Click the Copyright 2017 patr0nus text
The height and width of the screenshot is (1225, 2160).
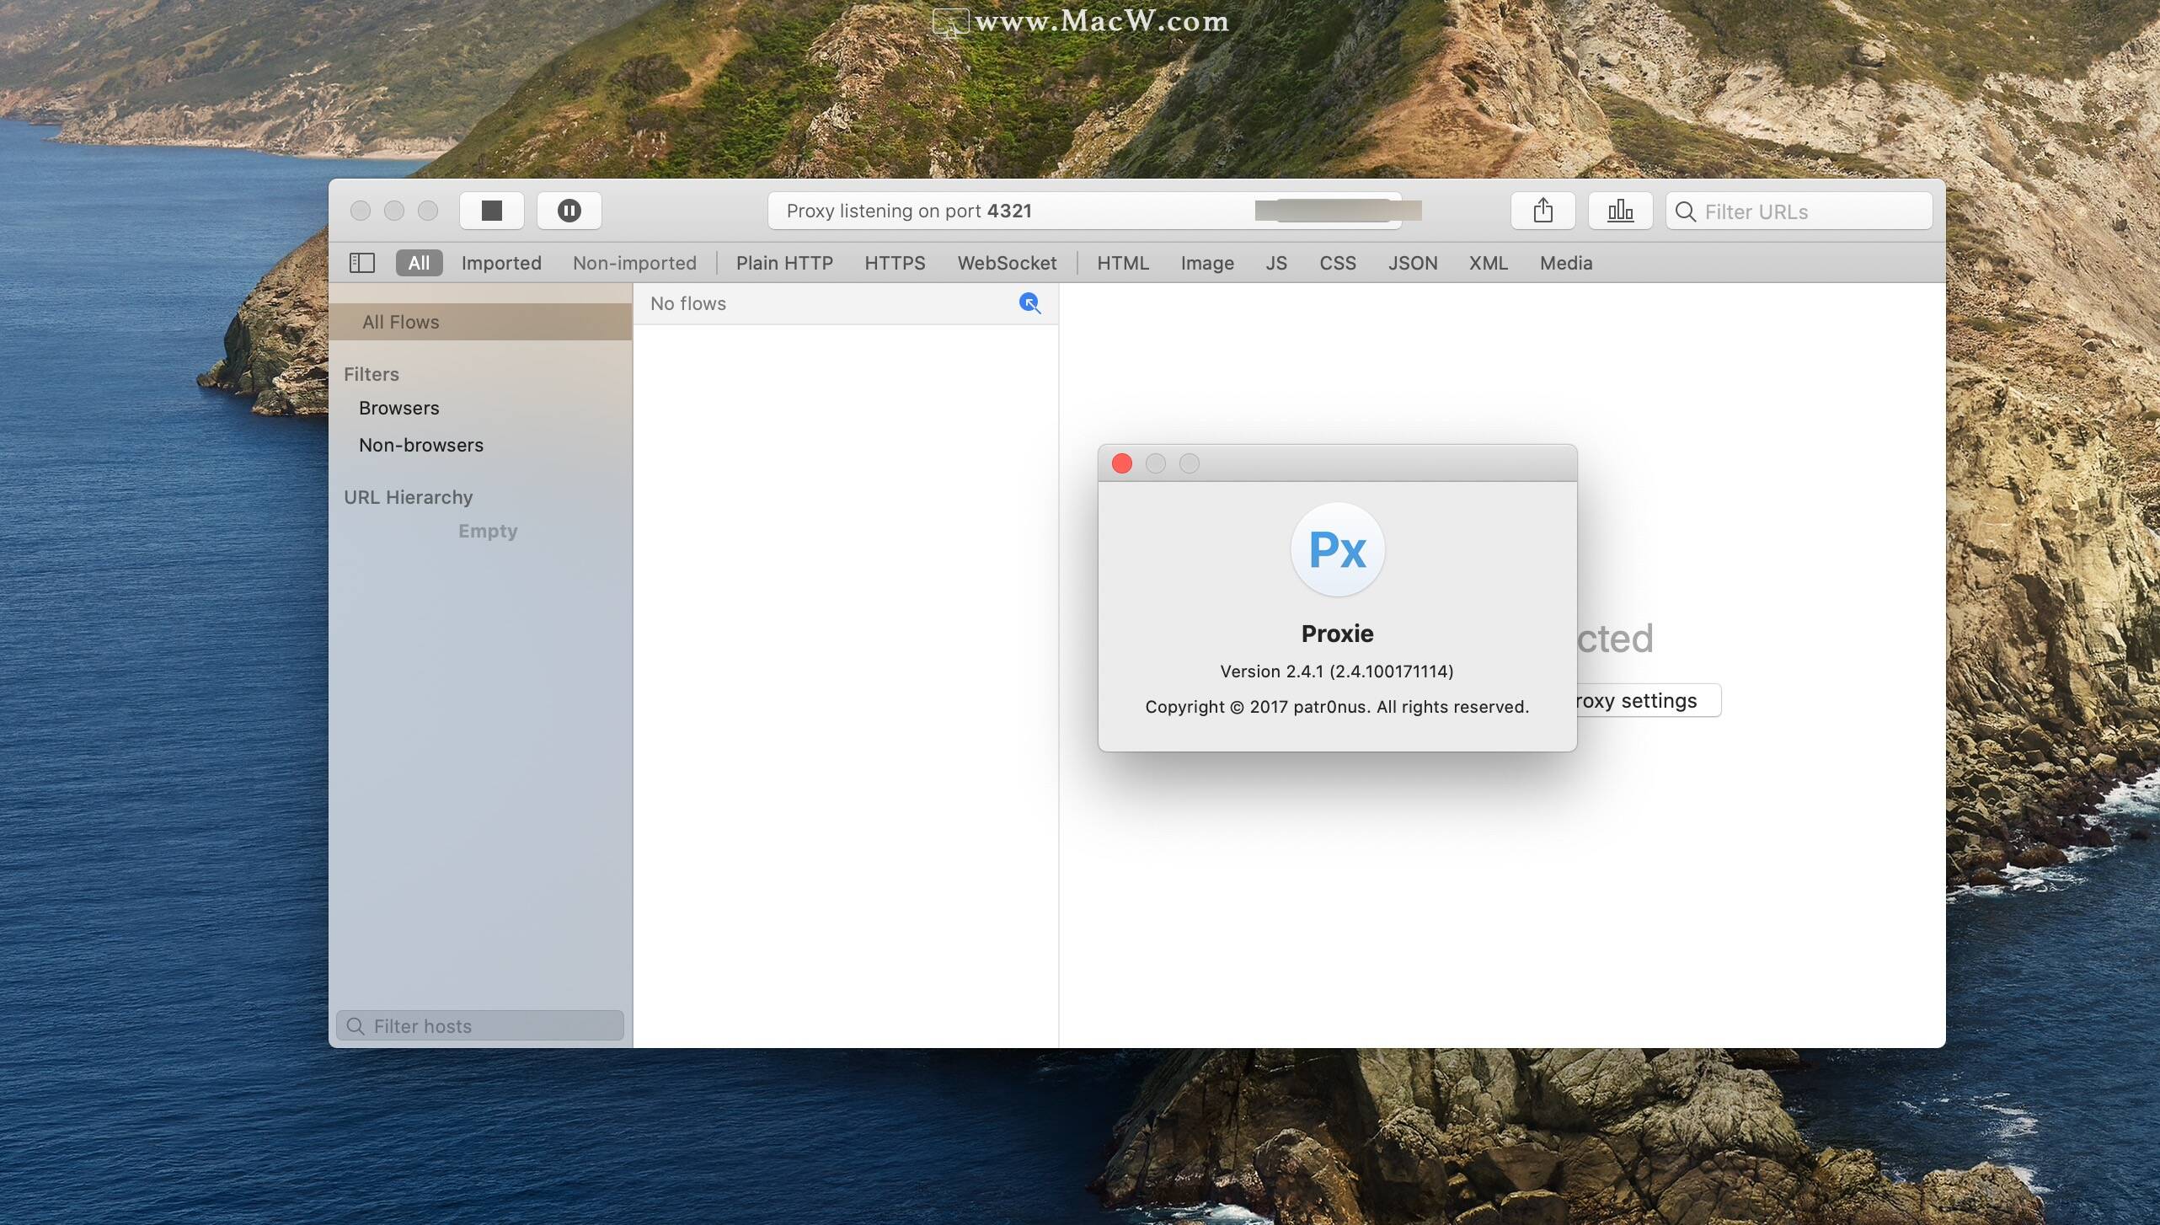coord(1337,707)
